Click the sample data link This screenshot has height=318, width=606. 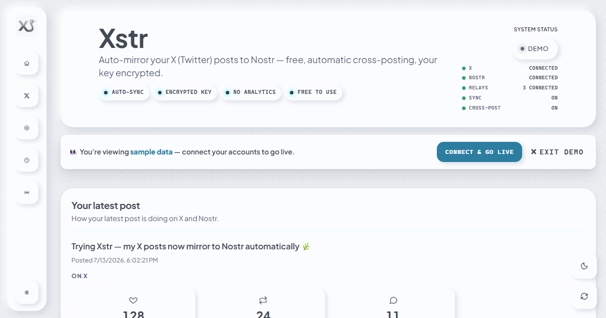tap(151, 152)
